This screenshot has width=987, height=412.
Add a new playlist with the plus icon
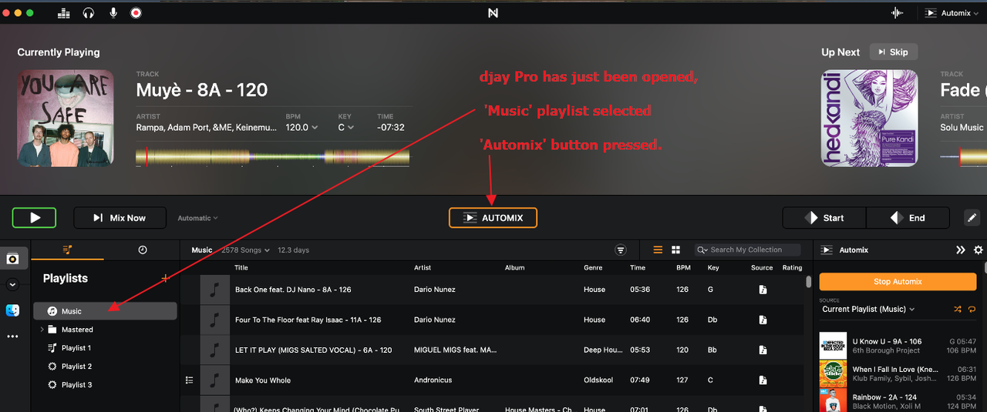(x=164, y=278)
